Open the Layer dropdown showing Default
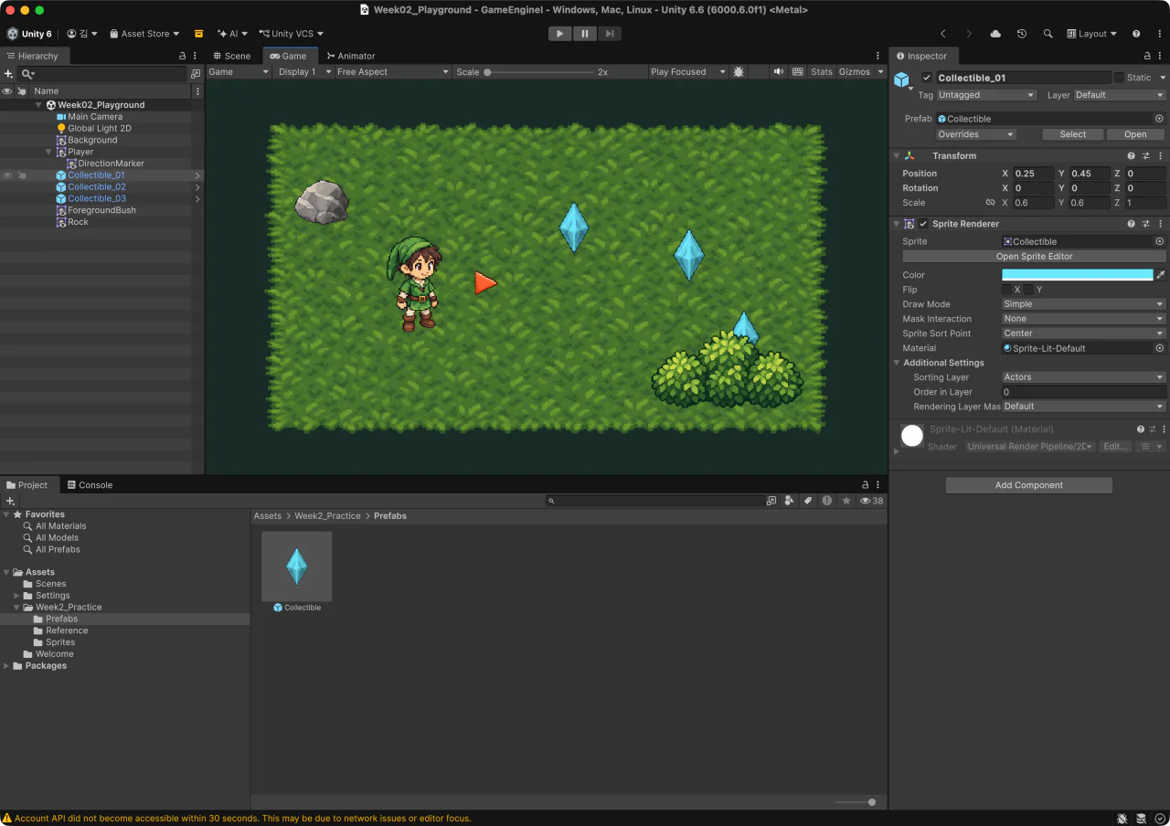This screenshot has width=1170, height=826. click(x=1120, y=95)
